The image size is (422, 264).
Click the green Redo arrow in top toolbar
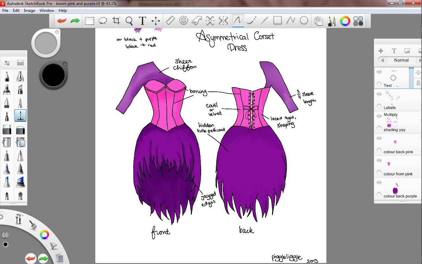click(x=75, y=21)
